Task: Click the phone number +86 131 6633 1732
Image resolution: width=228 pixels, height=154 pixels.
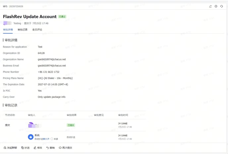Action: point(49,72)
